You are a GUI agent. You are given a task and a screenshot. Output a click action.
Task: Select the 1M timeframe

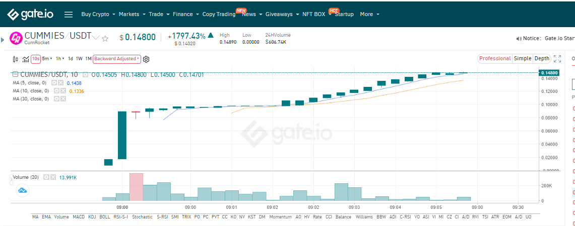[x=88, y=59]
